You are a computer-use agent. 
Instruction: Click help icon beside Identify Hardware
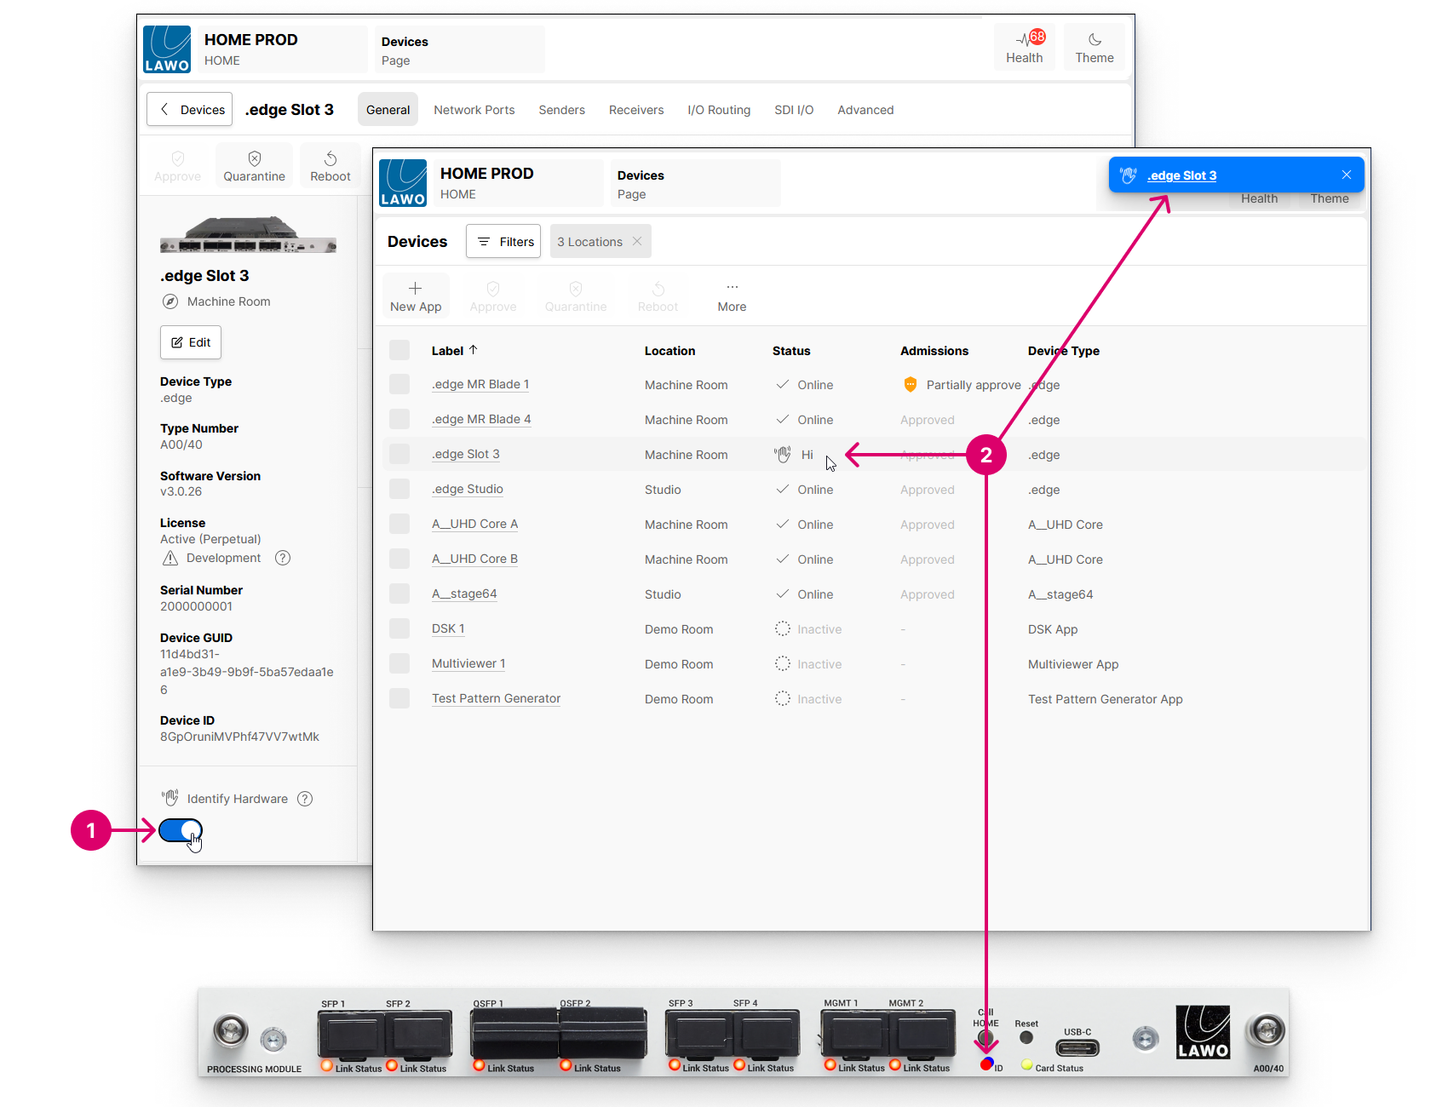click(x=305, y=799)
